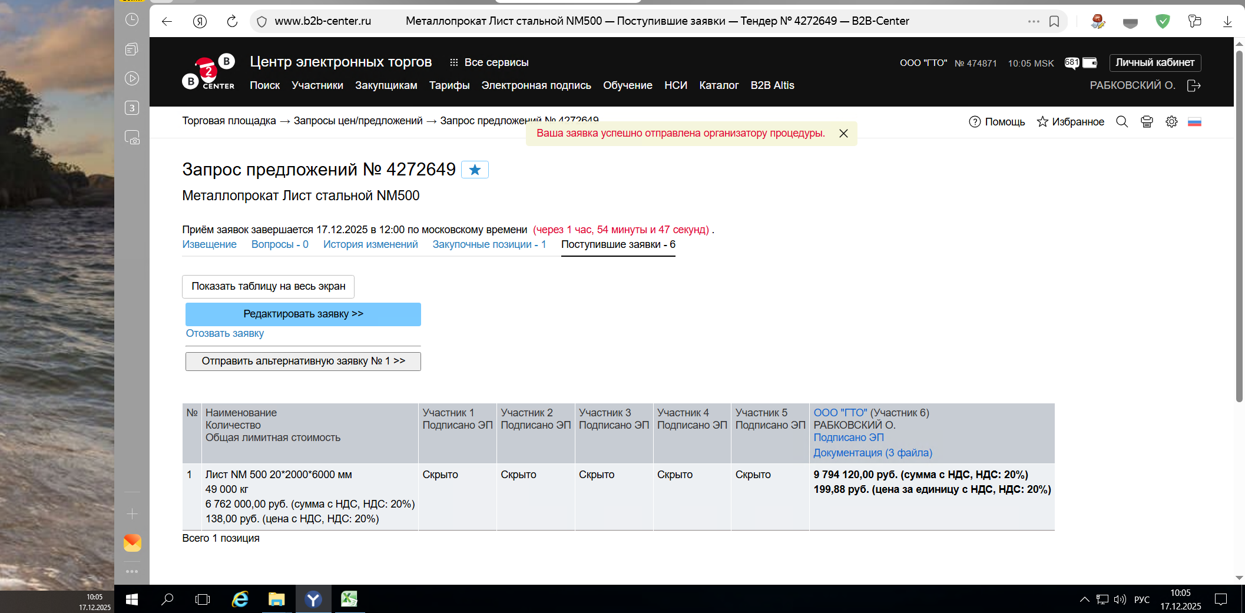Open the history clock icon in sidebar
The height and width of the screenshot is (613, 1245).
pos(132,19)
